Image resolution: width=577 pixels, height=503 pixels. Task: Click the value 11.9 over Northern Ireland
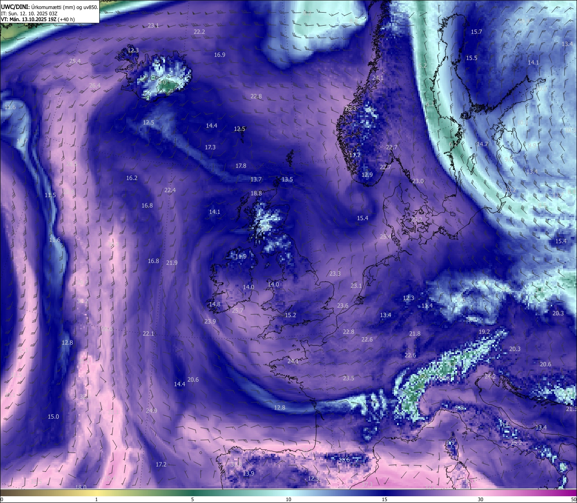tap(241, 256)
